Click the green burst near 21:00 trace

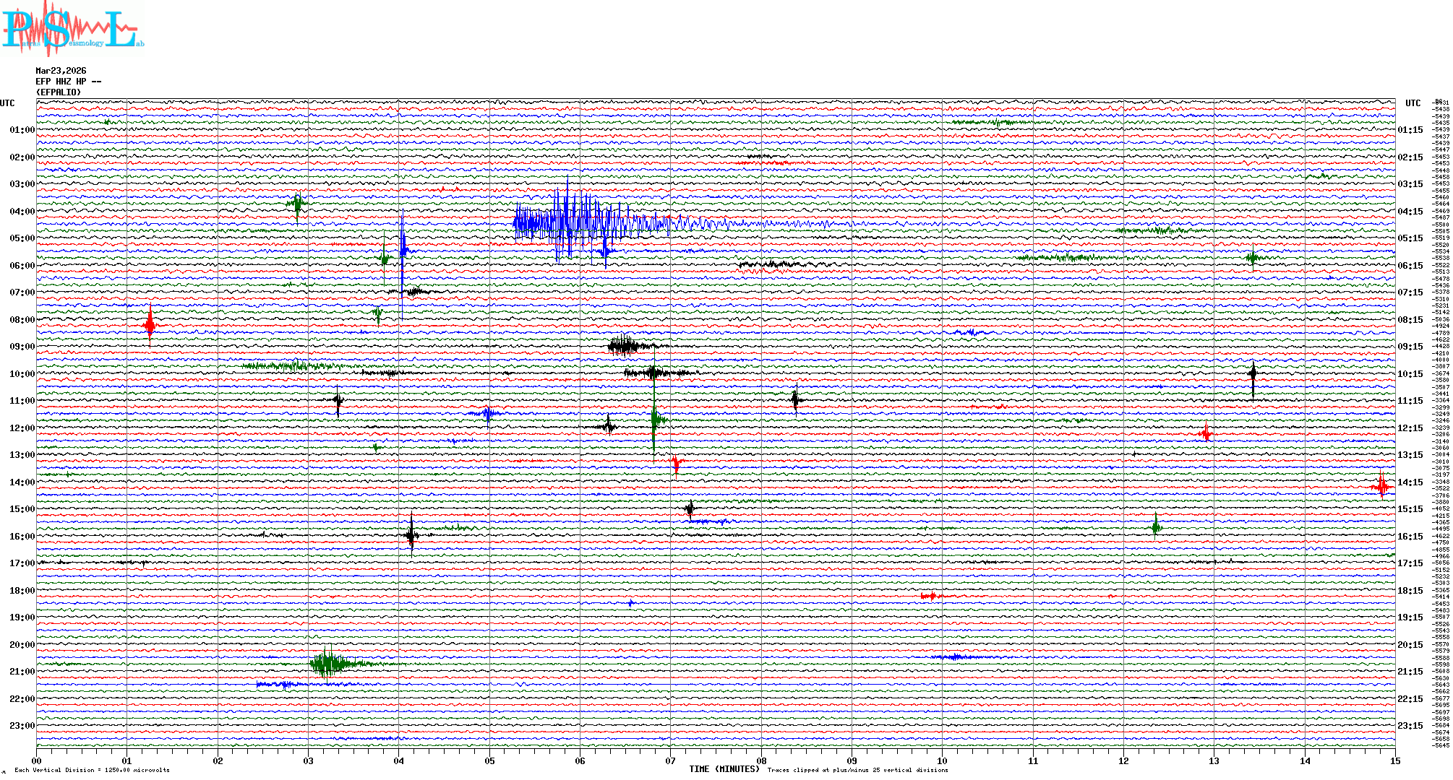click(327, 663)
